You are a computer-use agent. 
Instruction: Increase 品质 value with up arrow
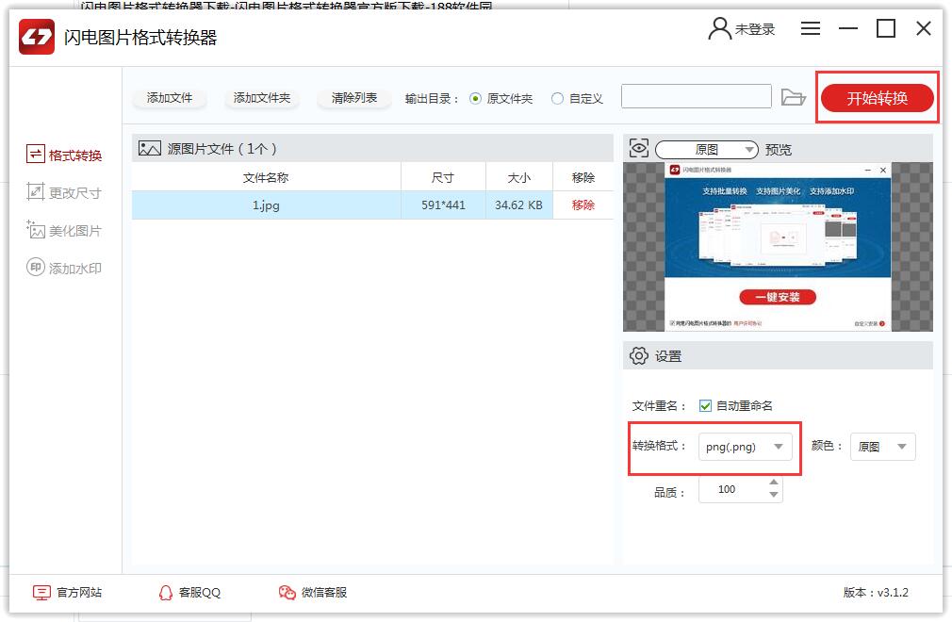click(x=774, y=483)
